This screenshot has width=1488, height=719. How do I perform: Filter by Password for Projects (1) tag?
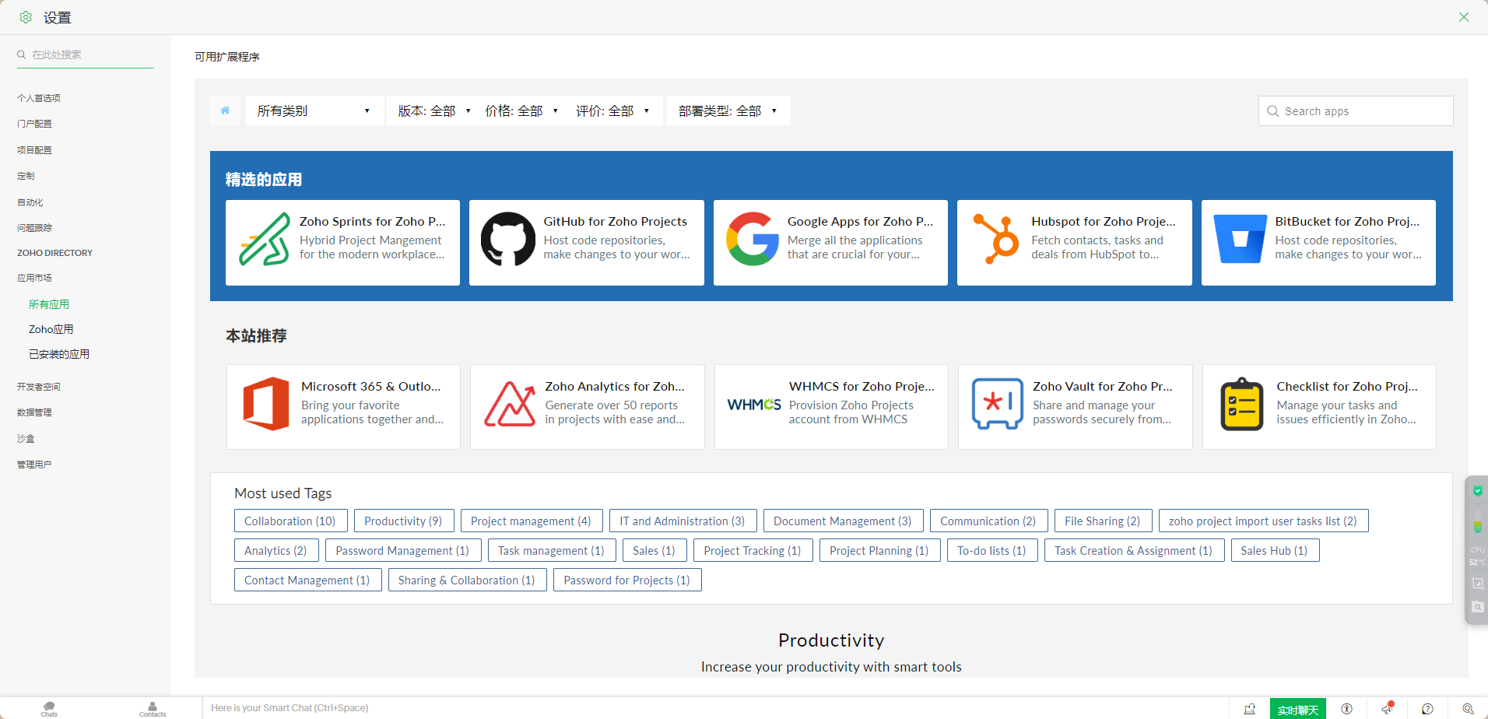(627, 580)
